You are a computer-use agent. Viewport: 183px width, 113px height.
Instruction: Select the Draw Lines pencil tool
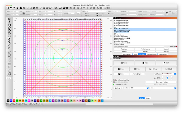pyautogui.click(x=9, y=22)
